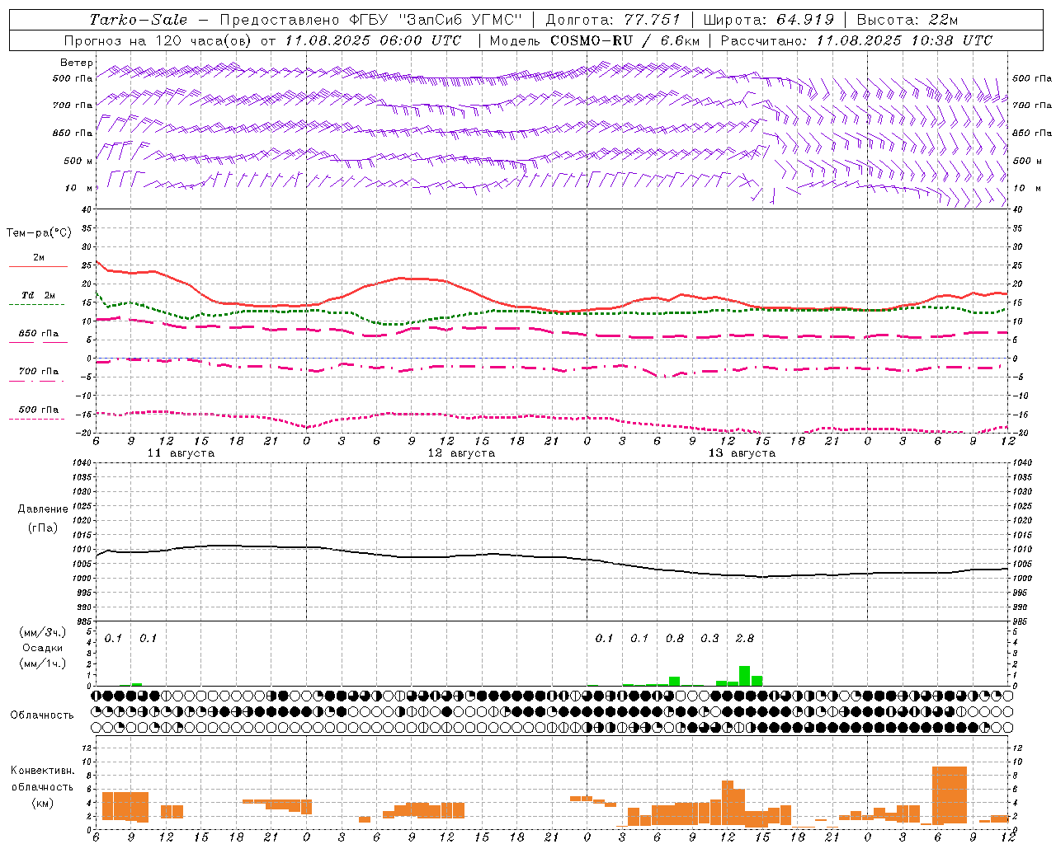The height and width of the screenshot is (844, 1056).
Task: Click the "Конвективн." convective cloud label
Action: pyautogui.click(x=42, y=771)
